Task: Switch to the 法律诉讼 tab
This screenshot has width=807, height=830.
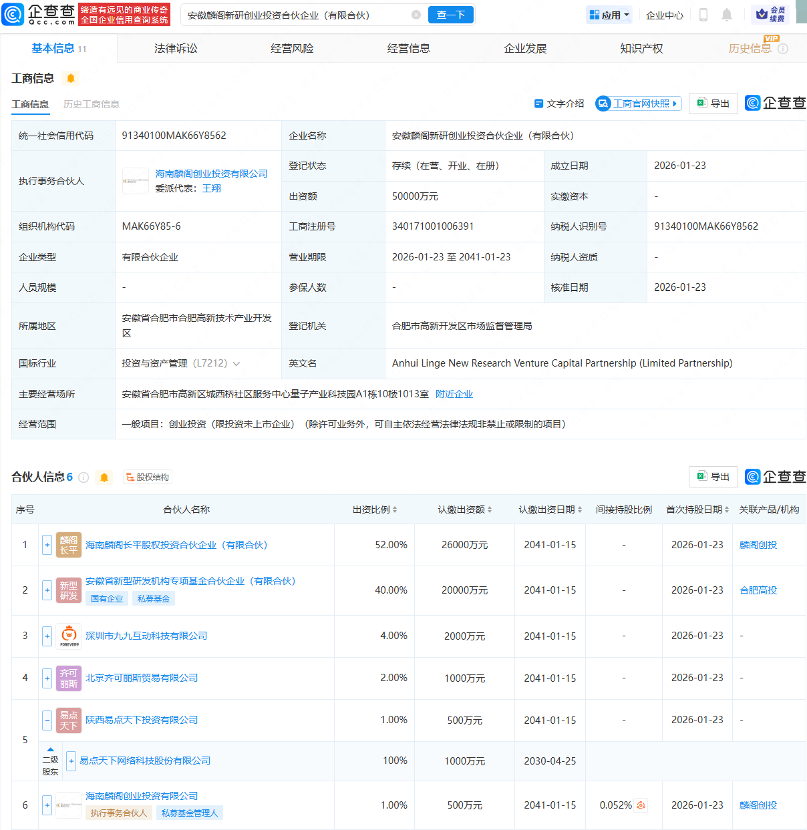Action: (176, 48)
